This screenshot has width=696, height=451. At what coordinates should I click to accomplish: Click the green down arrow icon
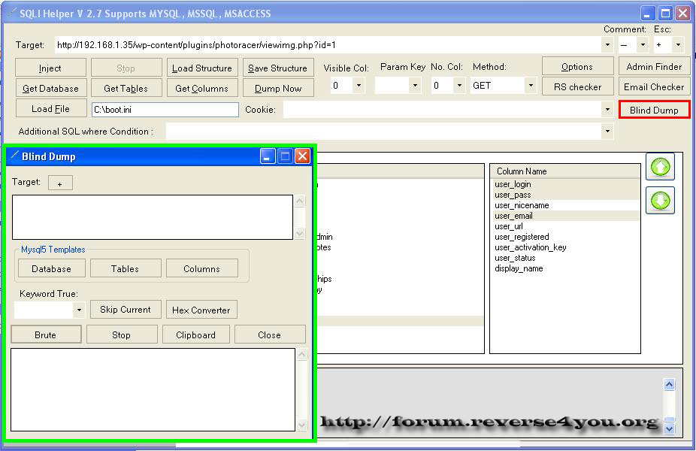[660, 200]
